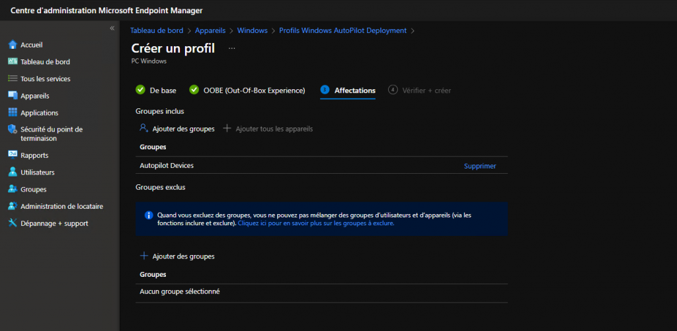Click the info icon in the exclusion notice

point(149,215)
